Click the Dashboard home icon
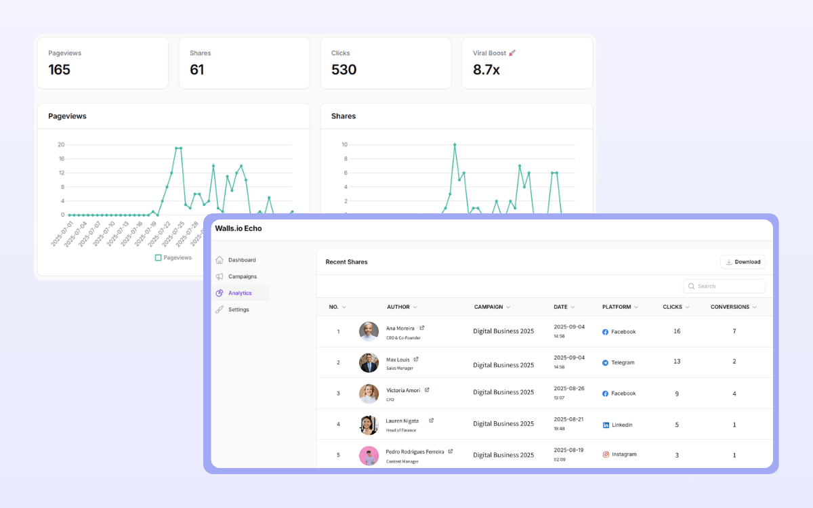The width and height of the screenshot is (813, 508). coord(220,260)
